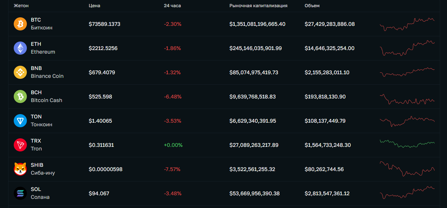
Task: Click the Tron (TRX) red icon
Action: pos(20,145)
